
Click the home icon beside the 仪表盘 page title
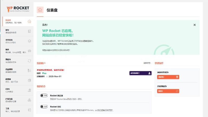(x=40, y=10)
